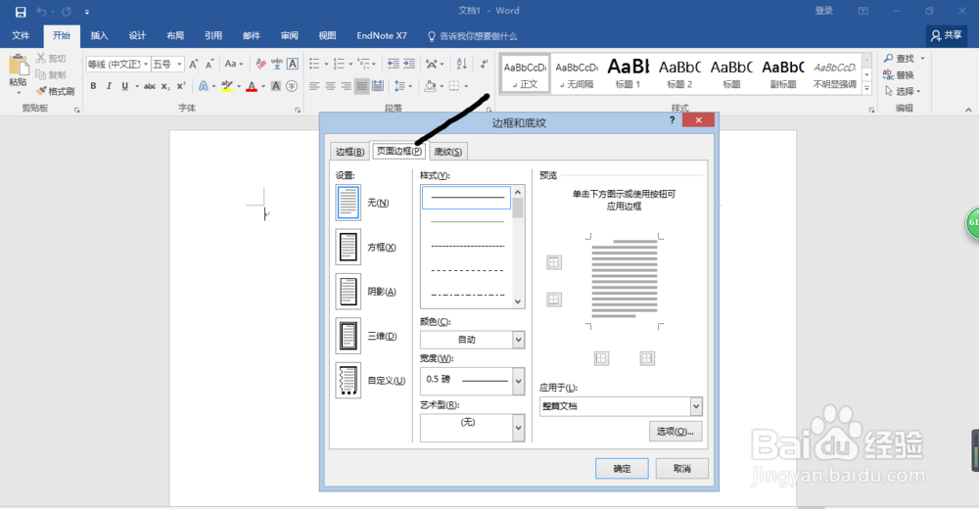The image size is (979, 509).
Task: Open the 布局 ribbon tab
Action: pos(175,35)
